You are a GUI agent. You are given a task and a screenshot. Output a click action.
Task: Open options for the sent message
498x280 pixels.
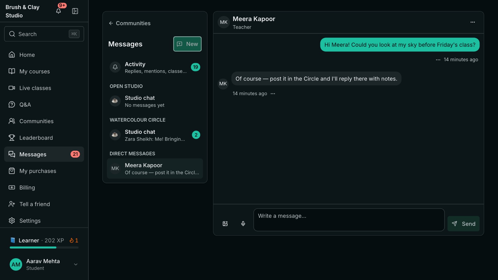coord(438,60)
